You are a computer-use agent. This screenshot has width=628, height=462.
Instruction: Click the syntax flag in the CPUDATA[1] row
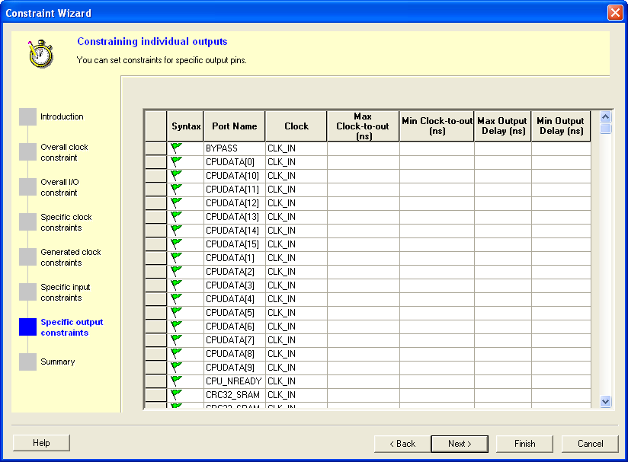(x=176, y=257)
